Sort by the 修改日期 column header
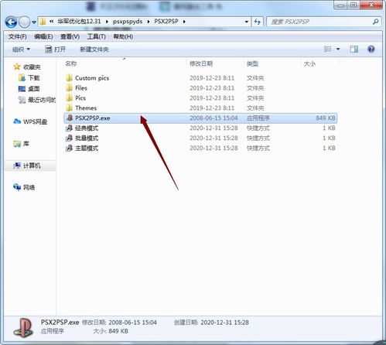Screen dimensions: 386x345 coord(201,63)
